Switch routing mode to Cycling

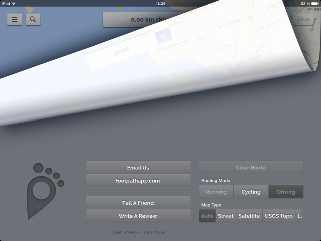tap(251, 192)
